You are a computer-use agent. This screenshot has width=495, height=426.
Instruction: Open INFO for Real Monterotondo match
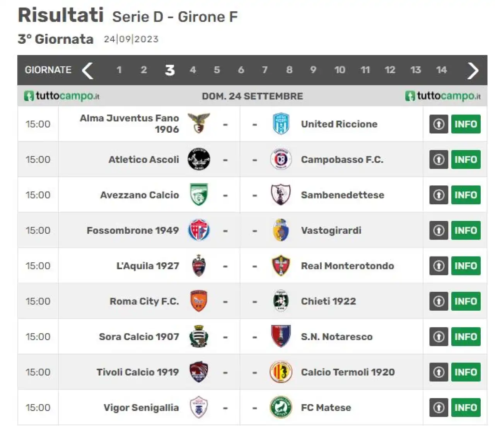pyautogui.click(x=466, y=266)
